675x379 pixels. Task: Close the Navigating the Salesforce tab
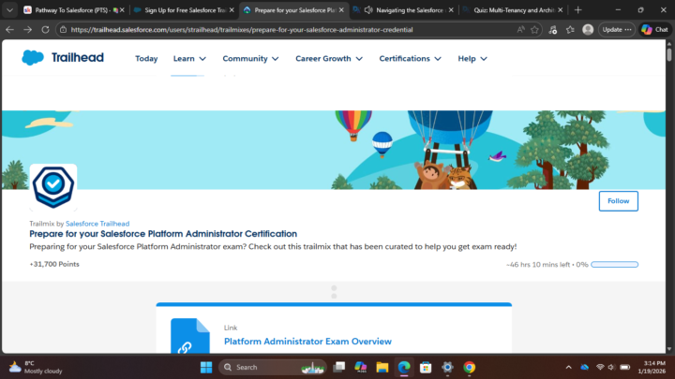pyautogui.click(x=451, y=10)
